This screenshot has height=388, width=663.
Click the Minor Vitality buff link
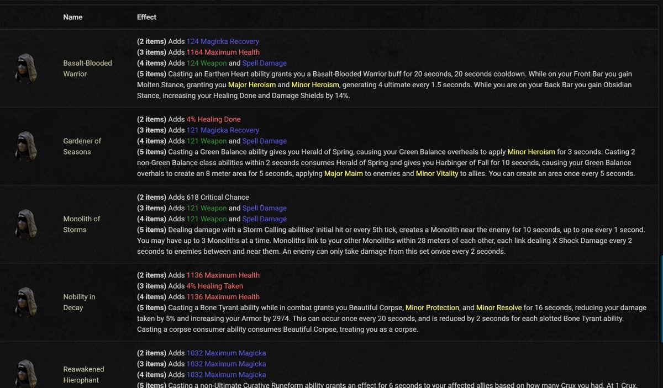pyautogui.click(x=437, y=174)
